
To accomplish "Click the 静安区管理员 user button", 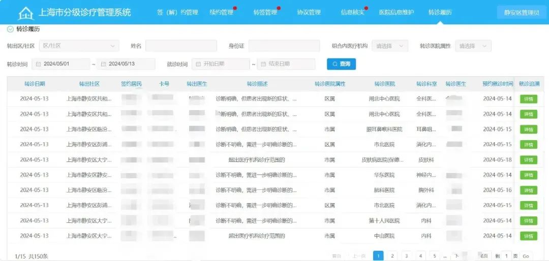I will (522, 12).
